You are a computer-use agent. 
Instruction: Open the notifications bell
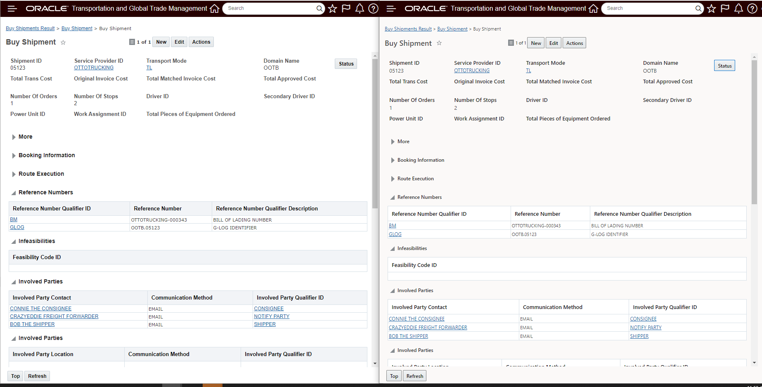[x=360, y=8]
